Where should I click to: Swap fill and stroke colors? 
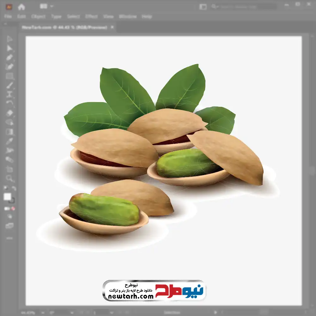click(14, 188)
